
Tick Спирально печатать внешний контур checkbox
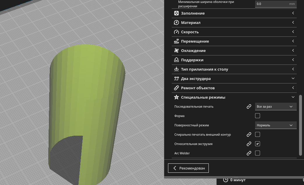pos(257,135)
